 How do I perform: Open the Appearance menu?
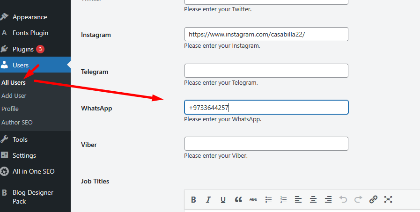click(29, 17)
